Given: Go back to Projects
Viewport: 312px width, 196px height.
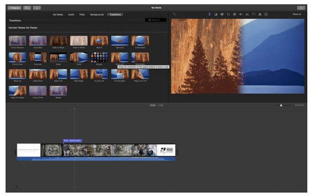Looking at the screenshot, I should 15,8.
